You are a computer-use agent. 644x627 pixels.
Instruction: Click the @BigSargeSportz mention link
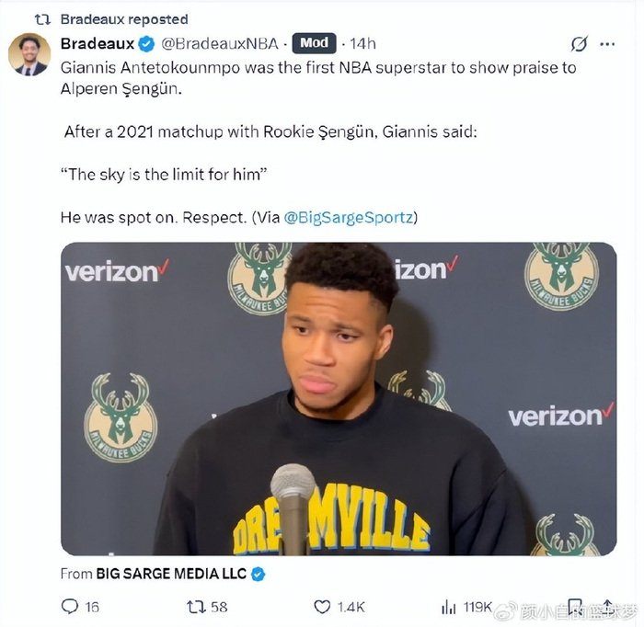point(350,217)
